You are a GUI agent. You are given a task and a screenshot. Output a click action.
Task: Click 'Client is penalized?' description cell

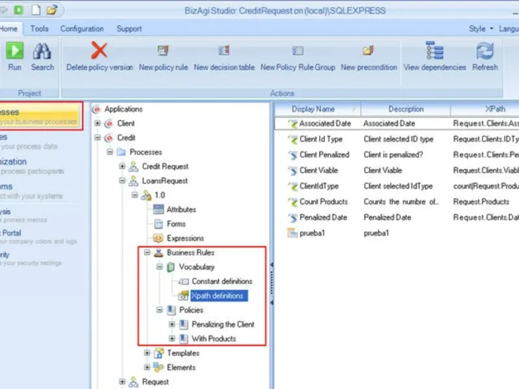[x=393, y=155]
